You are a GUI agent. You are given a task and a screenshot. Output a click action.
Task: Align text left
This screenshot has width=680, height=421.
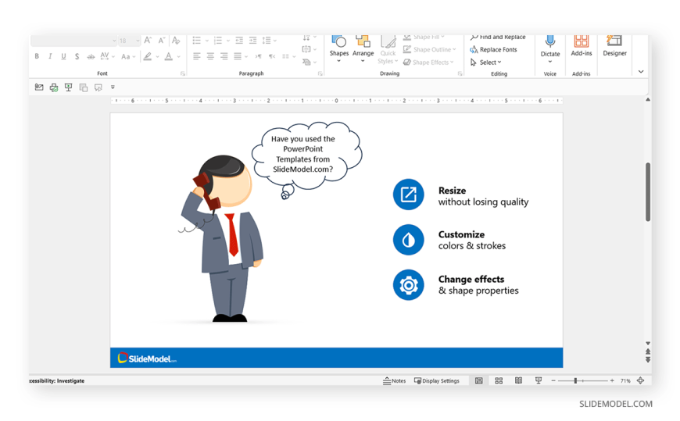click(197, 56)
